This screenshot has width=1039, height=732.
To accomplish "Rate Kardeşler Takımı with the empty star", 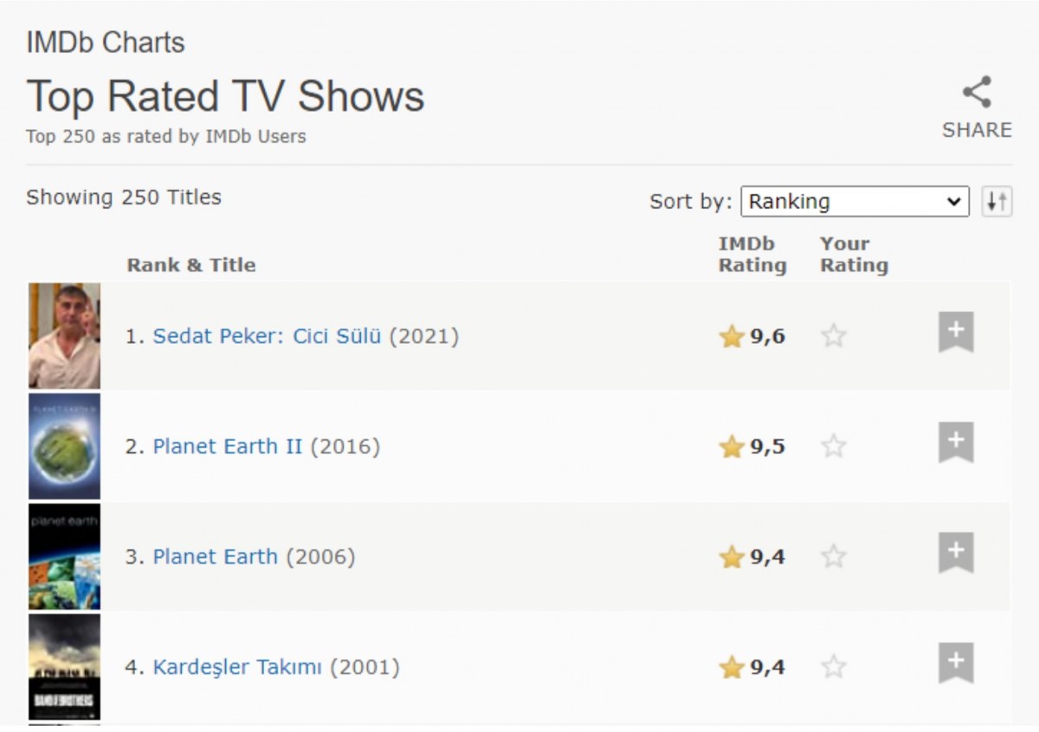I will click(x=833, y=667).
